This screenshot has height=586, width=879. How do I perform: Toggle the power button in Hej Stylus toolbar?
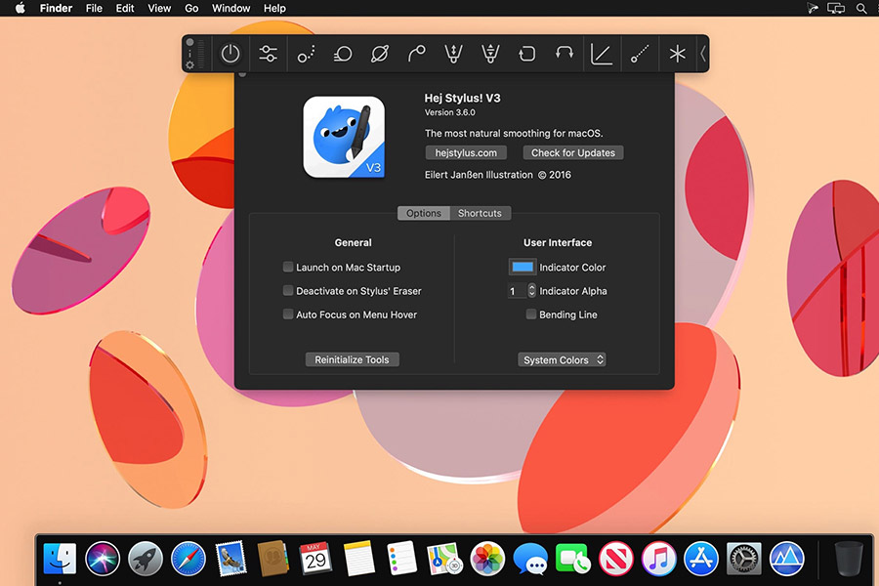click(x=230, y=54)
